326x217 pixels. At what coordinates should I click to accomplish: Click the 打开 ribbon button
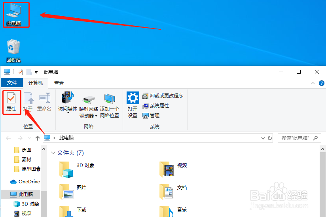pyautogui.click(x=28, y=102)
